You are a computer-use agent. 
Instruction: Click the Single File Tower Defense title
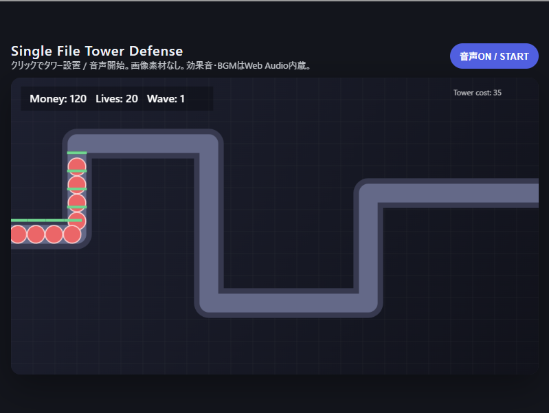(x=97, y=51)
